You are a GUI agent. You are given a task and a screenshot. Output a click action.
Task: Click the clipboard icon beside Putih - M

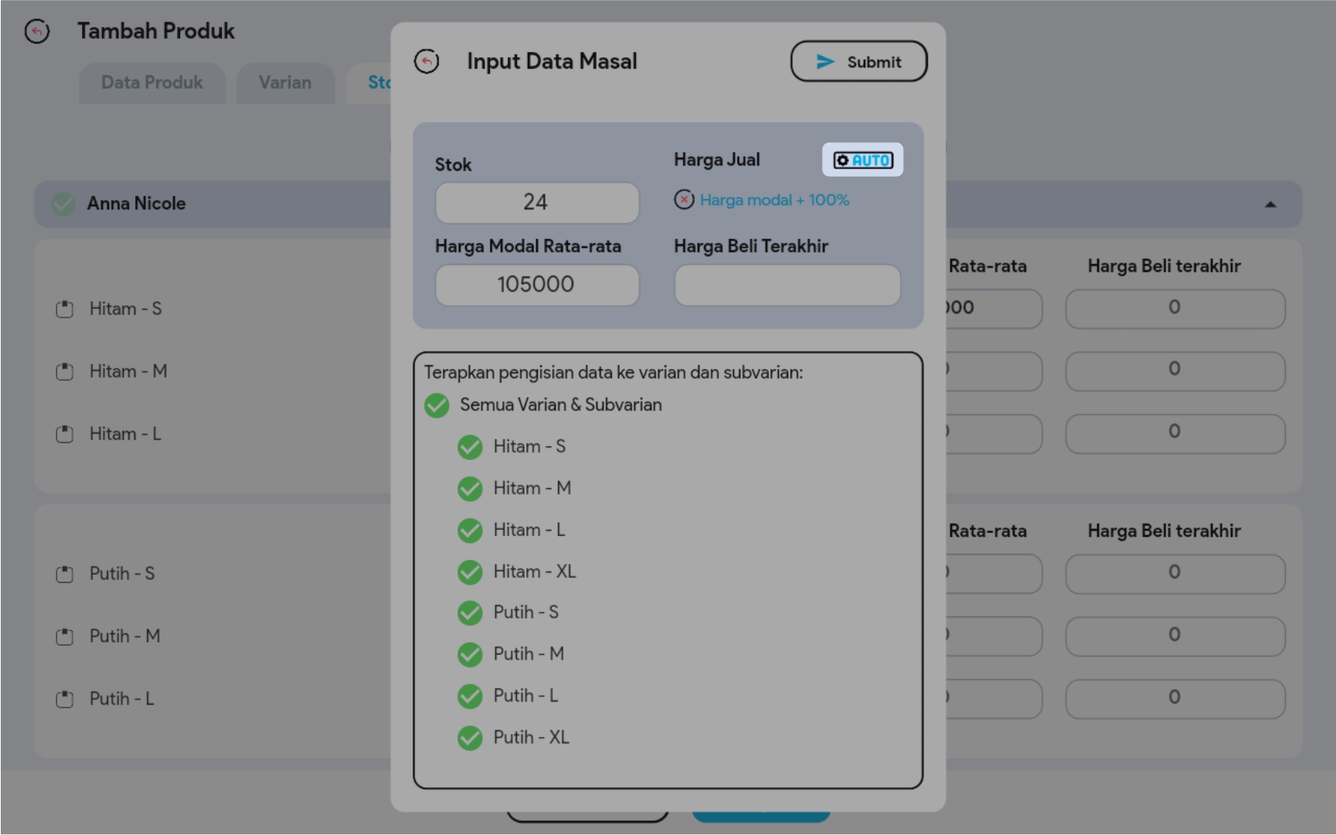(65, 637)
